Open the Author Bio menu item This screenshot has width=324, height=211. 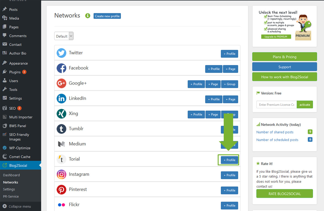(18, 53)
